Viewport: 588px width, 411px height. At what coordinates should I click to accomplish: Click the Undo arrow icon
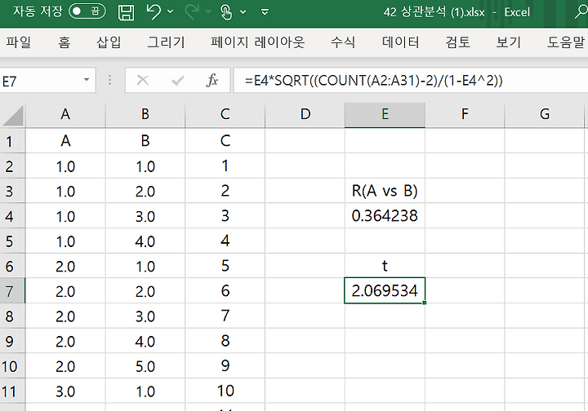click(x=154, y=11)
